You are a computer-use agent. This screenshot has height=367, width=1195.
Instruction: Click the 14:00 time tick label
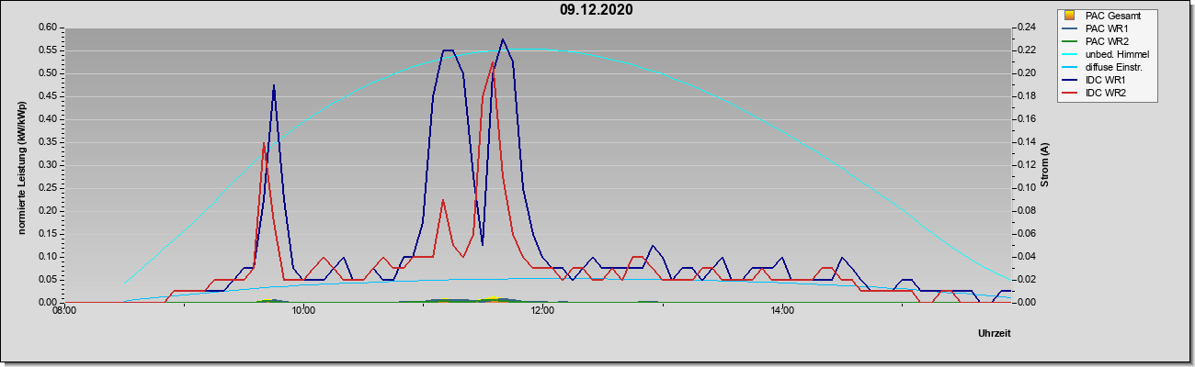pos(782,312)
